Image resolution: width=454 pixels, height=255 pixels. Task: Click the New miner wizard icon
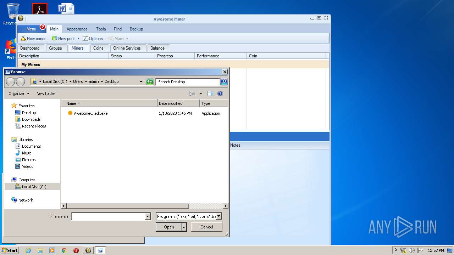coord(23,38)
